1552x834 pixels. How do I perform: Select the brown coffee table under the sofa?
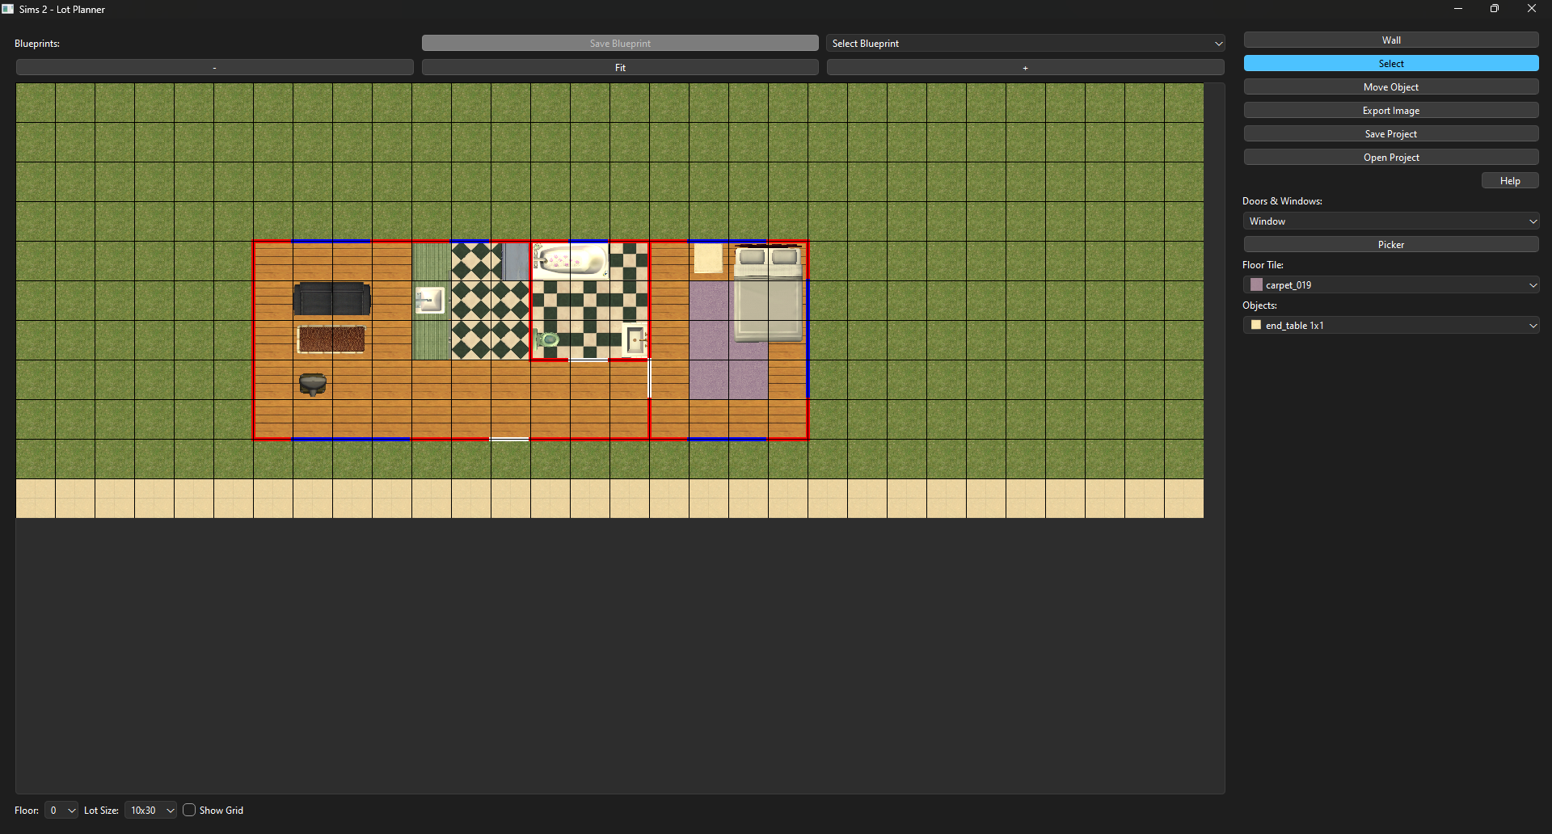(x=331, y=339)
